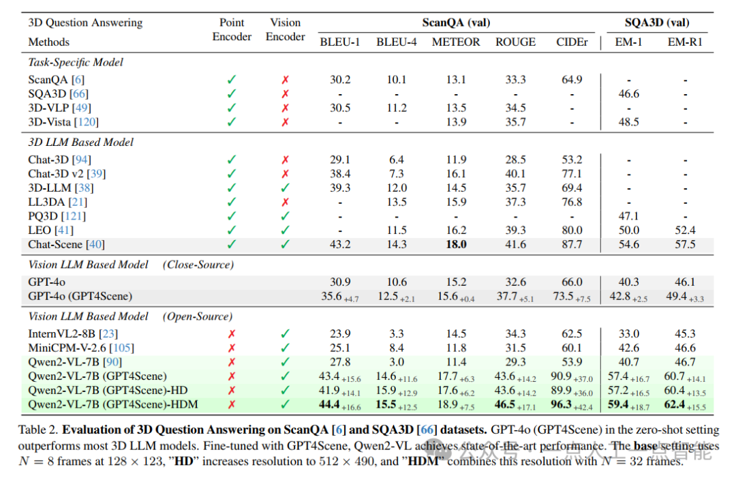Click Chat-Scene row Point Encoder checkmark
736x480 pixels.
tap(232, 244)
